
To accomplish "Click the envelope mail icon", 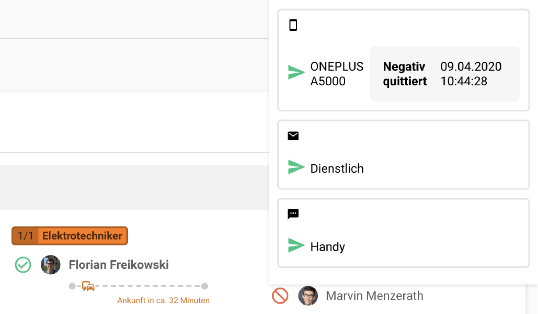I will [293, 136].
